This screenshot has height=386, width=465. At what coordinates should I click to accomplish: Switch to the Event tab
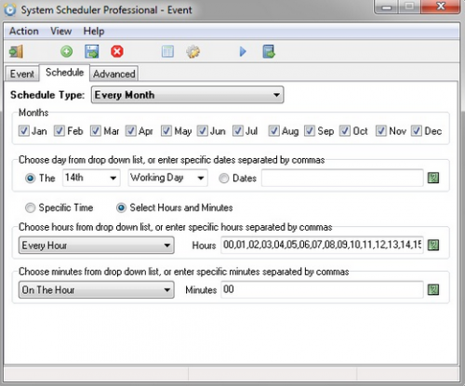click(x=22, y=73)
